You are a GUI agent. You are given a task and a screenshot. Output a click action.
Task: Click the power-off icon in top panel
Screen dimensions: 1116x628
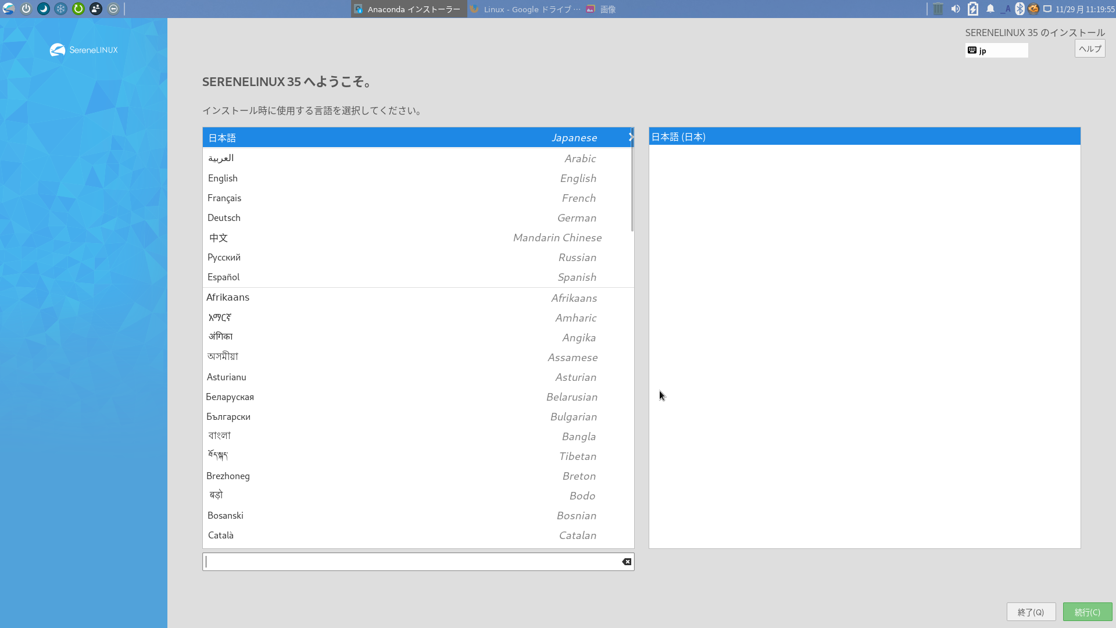click(x=26, y=9)
